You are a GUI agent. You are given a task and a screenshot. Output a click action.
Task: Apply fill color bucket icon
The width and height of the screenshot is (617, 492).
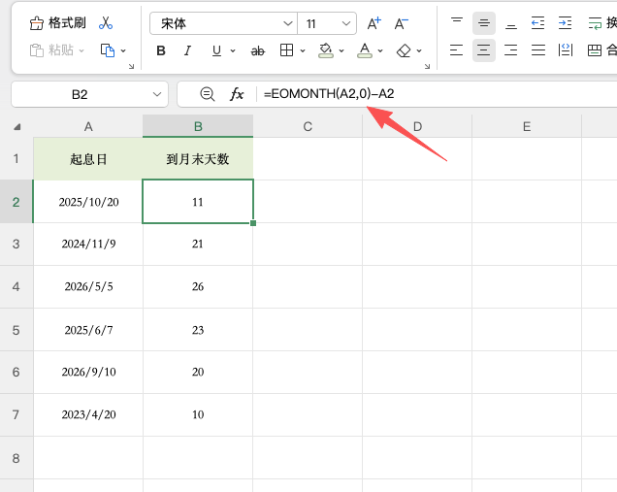pyautogui.click(x=326, y=50)
